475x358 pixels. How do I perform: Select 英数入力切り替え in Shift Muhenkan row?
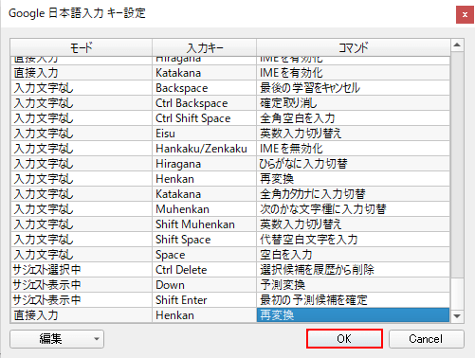353,224
